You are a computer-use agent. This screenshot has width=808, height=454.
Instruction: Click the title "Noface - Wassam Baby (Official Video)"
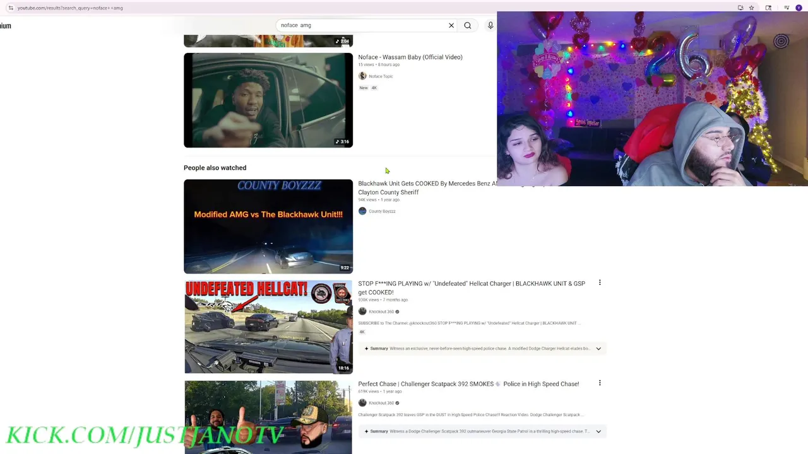410,57
